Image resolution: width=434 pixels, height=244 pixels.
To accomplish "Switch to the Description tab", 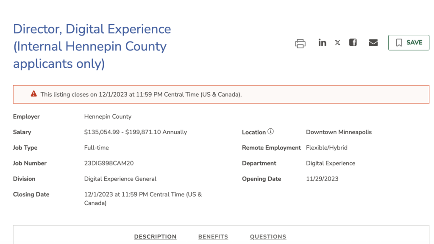I will click(x=155, y=237).
